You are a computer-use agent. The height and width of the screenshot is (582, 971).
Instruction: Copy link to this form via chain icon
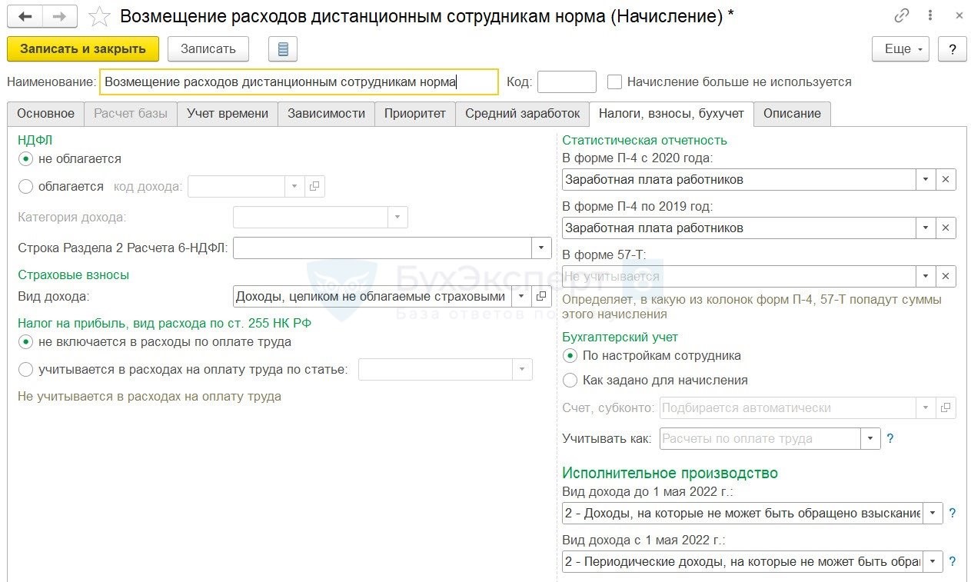903,15
